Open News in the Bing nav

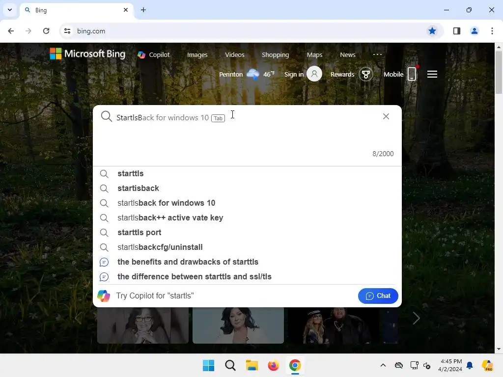tap(348, 55)
